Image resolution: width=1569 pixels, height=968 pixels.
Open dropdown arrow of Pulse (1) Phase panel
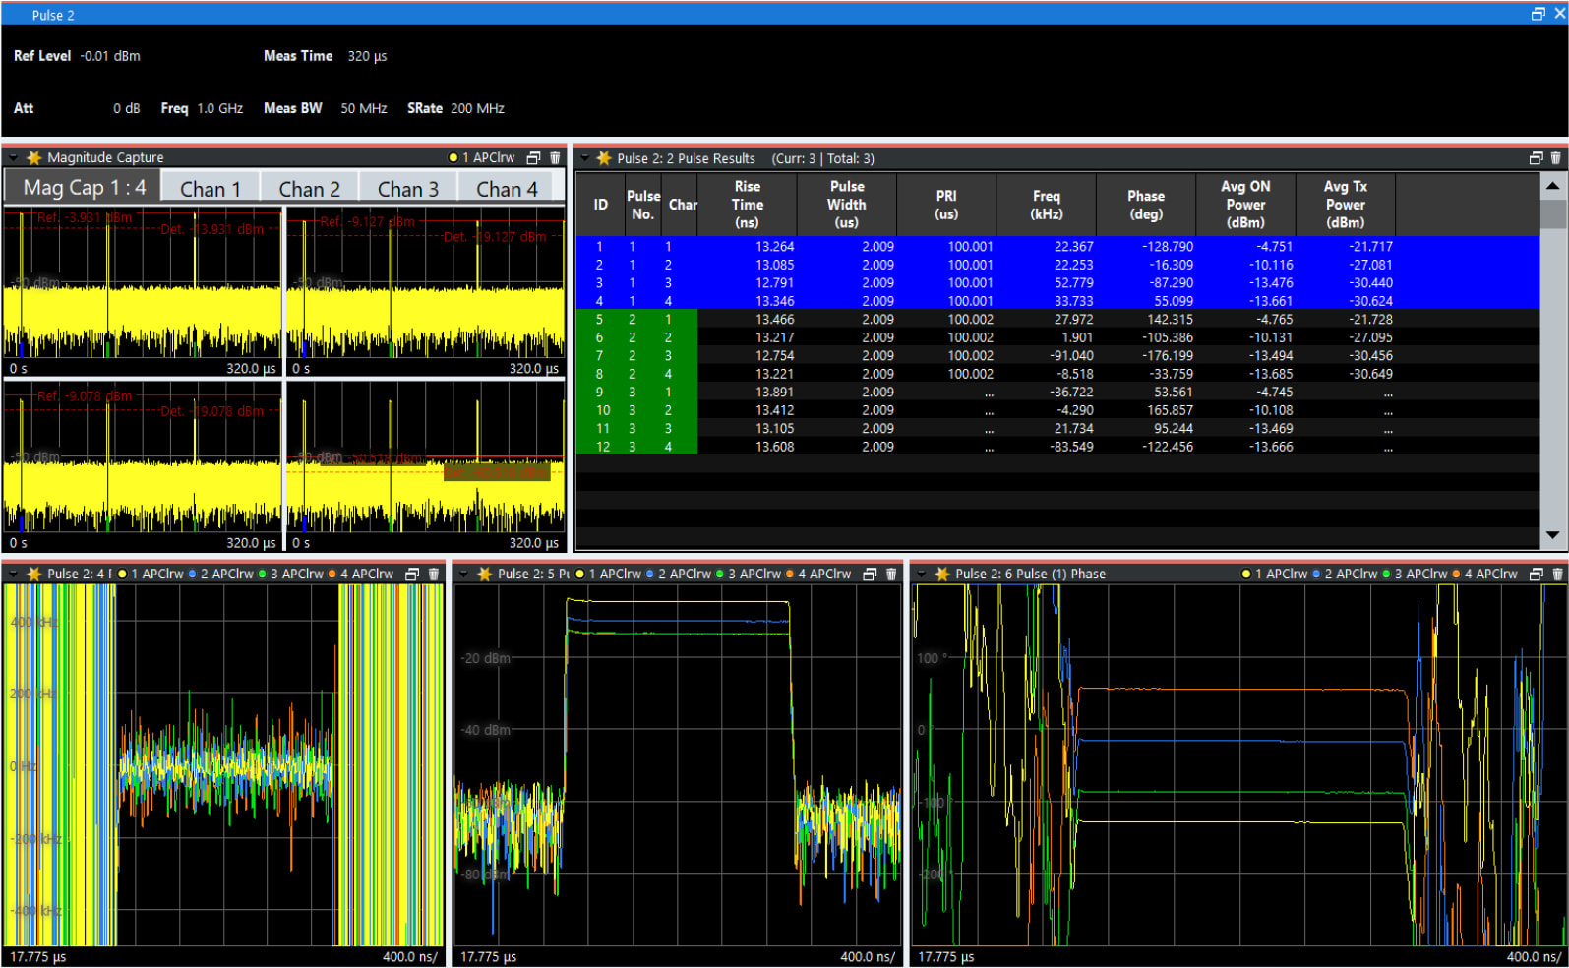pyautogui.click(x=922, y=575)
